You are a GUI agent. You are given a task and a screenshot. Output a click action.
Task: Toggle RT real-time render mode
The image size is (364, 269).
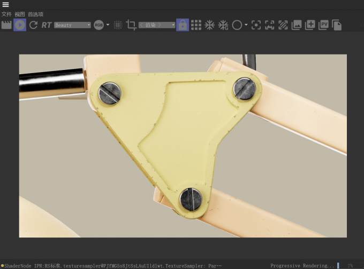(47, 25)
